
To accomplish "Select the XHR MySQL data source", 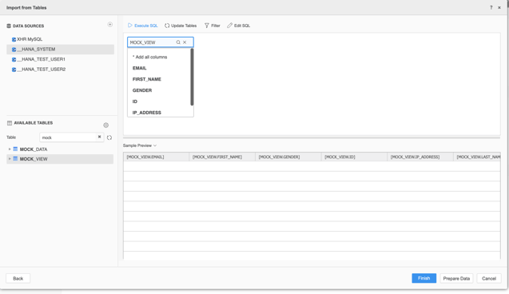I will click(61, 39).
